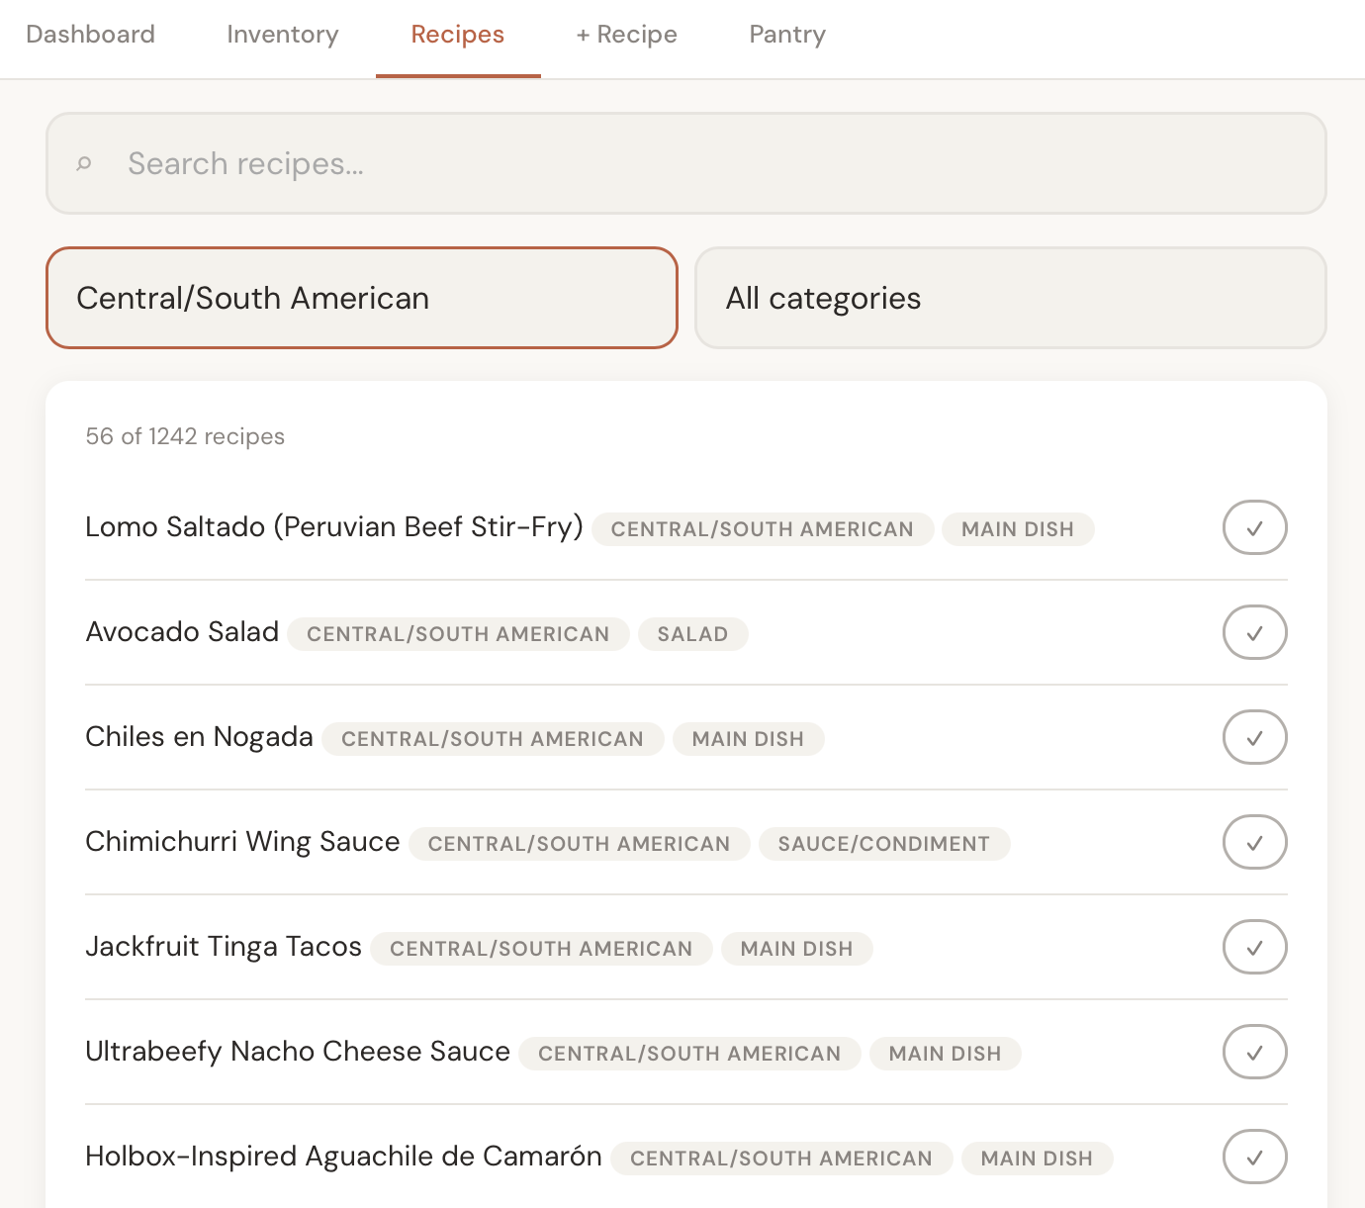The image size is (1365, 1208).
Task: Open the Dashboard tab
Action: click(x=90, y=35)
